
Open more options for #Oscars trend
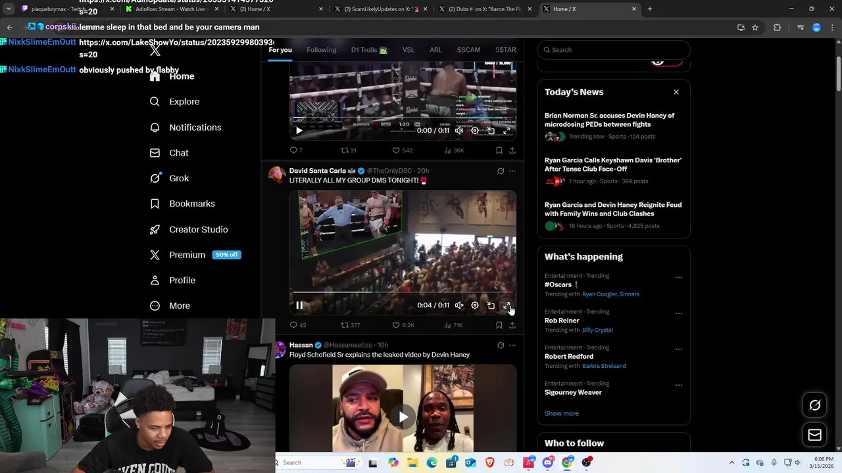[x=679, y=277]
